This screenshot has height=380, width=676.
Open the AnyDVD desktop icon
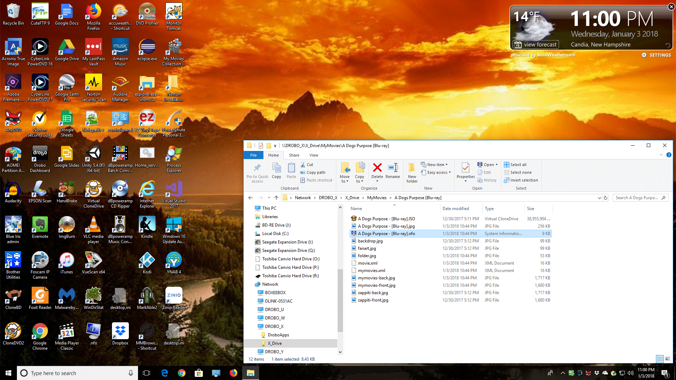13,121
